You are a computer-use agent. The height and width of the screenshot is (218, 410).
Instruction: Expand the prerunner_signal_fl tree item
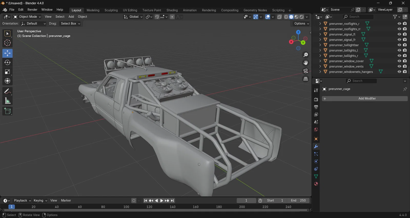point(320,34)
